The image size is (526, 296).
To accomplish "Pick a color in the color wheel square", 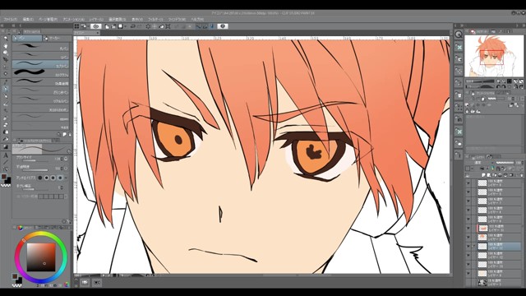I will click(x=41, y=257).
